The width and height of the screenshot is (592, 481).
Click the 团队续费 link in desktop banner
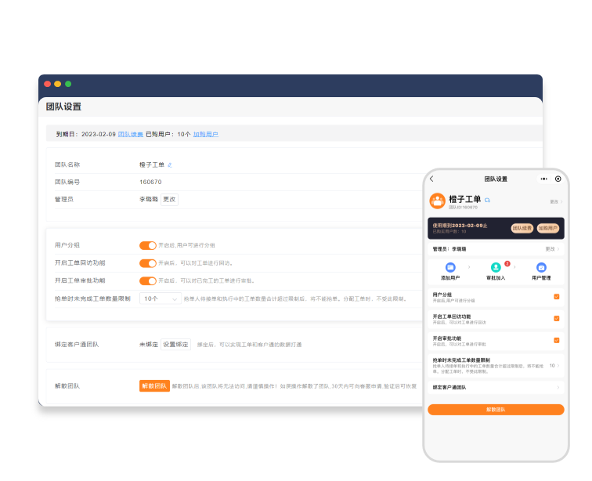tap(131, 135)
